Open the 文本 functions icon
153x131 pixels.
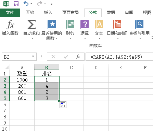pyautogui.click(x=99, y=25)
